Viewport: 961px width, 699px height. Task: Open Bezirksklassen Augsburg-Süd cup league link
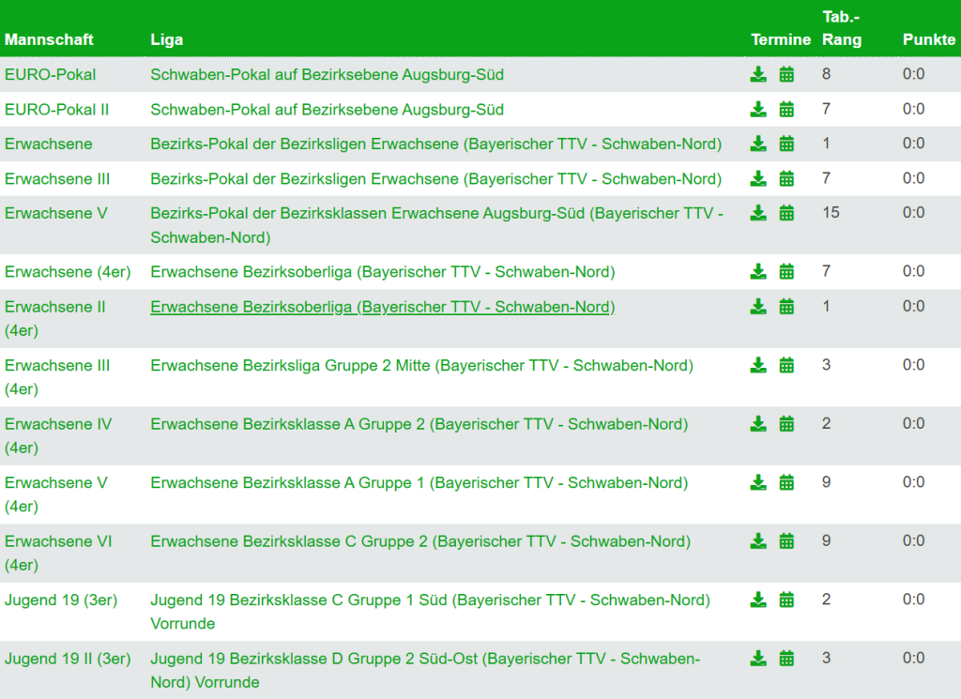tap(437, 225)
